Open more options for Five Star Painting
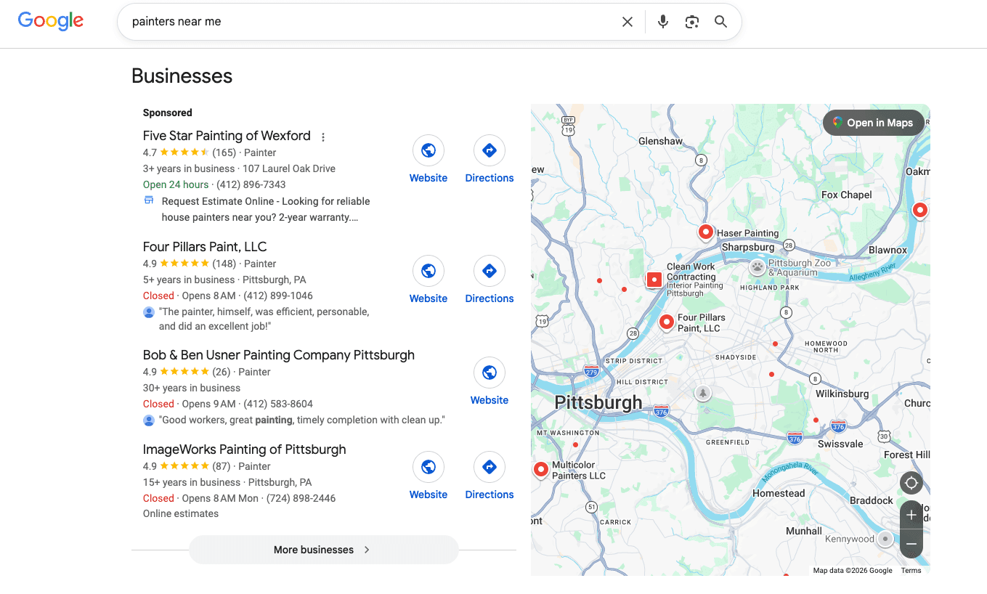This screenshot has width=987, height=594. click(323, 137)
